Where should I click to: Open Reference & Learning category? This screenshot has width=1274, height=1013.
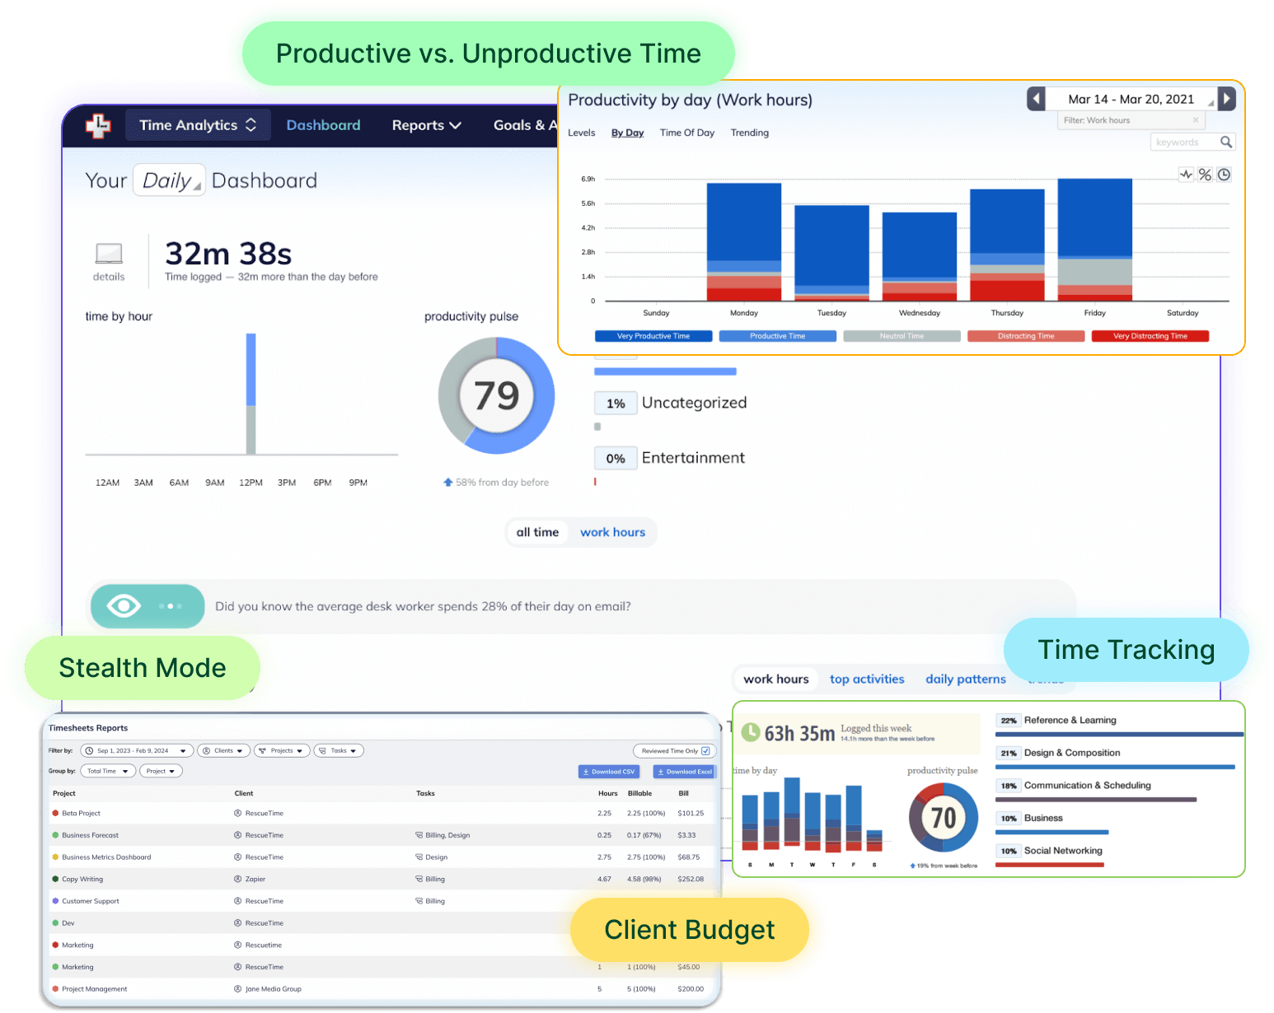pos(1070,721)
